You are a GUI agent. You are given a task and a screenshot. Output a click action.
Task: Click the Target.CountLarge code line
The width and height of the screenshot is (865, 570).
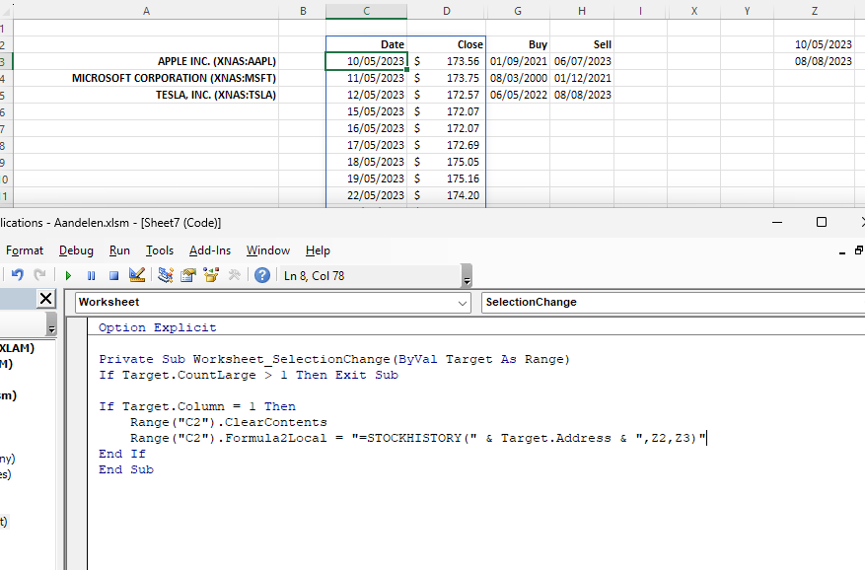pos(249,375)
